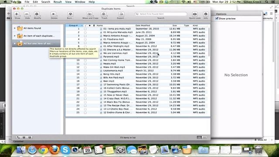Click Spotlight search icon in menu bar

[266, 2]
